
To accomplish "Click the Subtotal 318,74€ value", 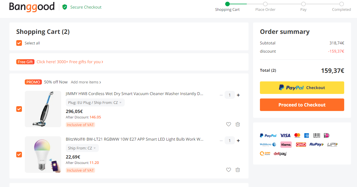I will (337, 43).
